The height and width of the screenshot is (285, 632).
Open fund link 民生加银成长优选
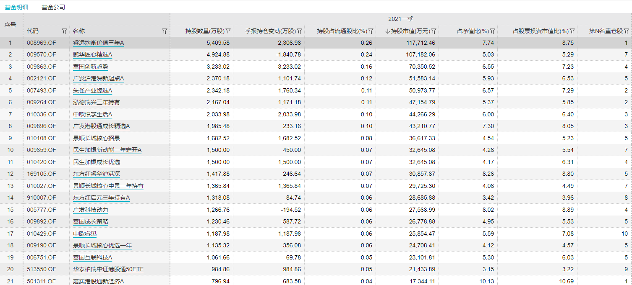click(97, 162)
